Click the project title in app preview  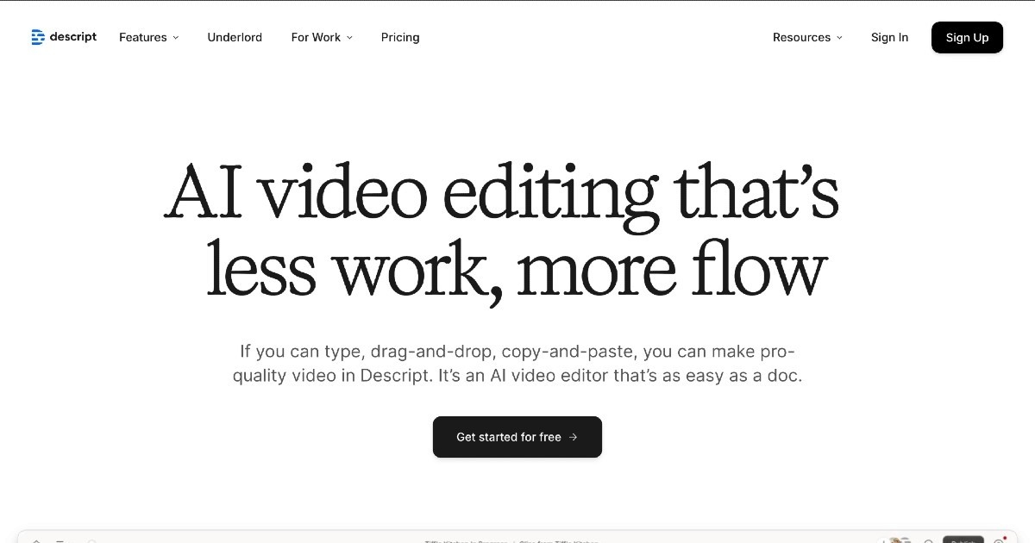(x=466, y=540)
